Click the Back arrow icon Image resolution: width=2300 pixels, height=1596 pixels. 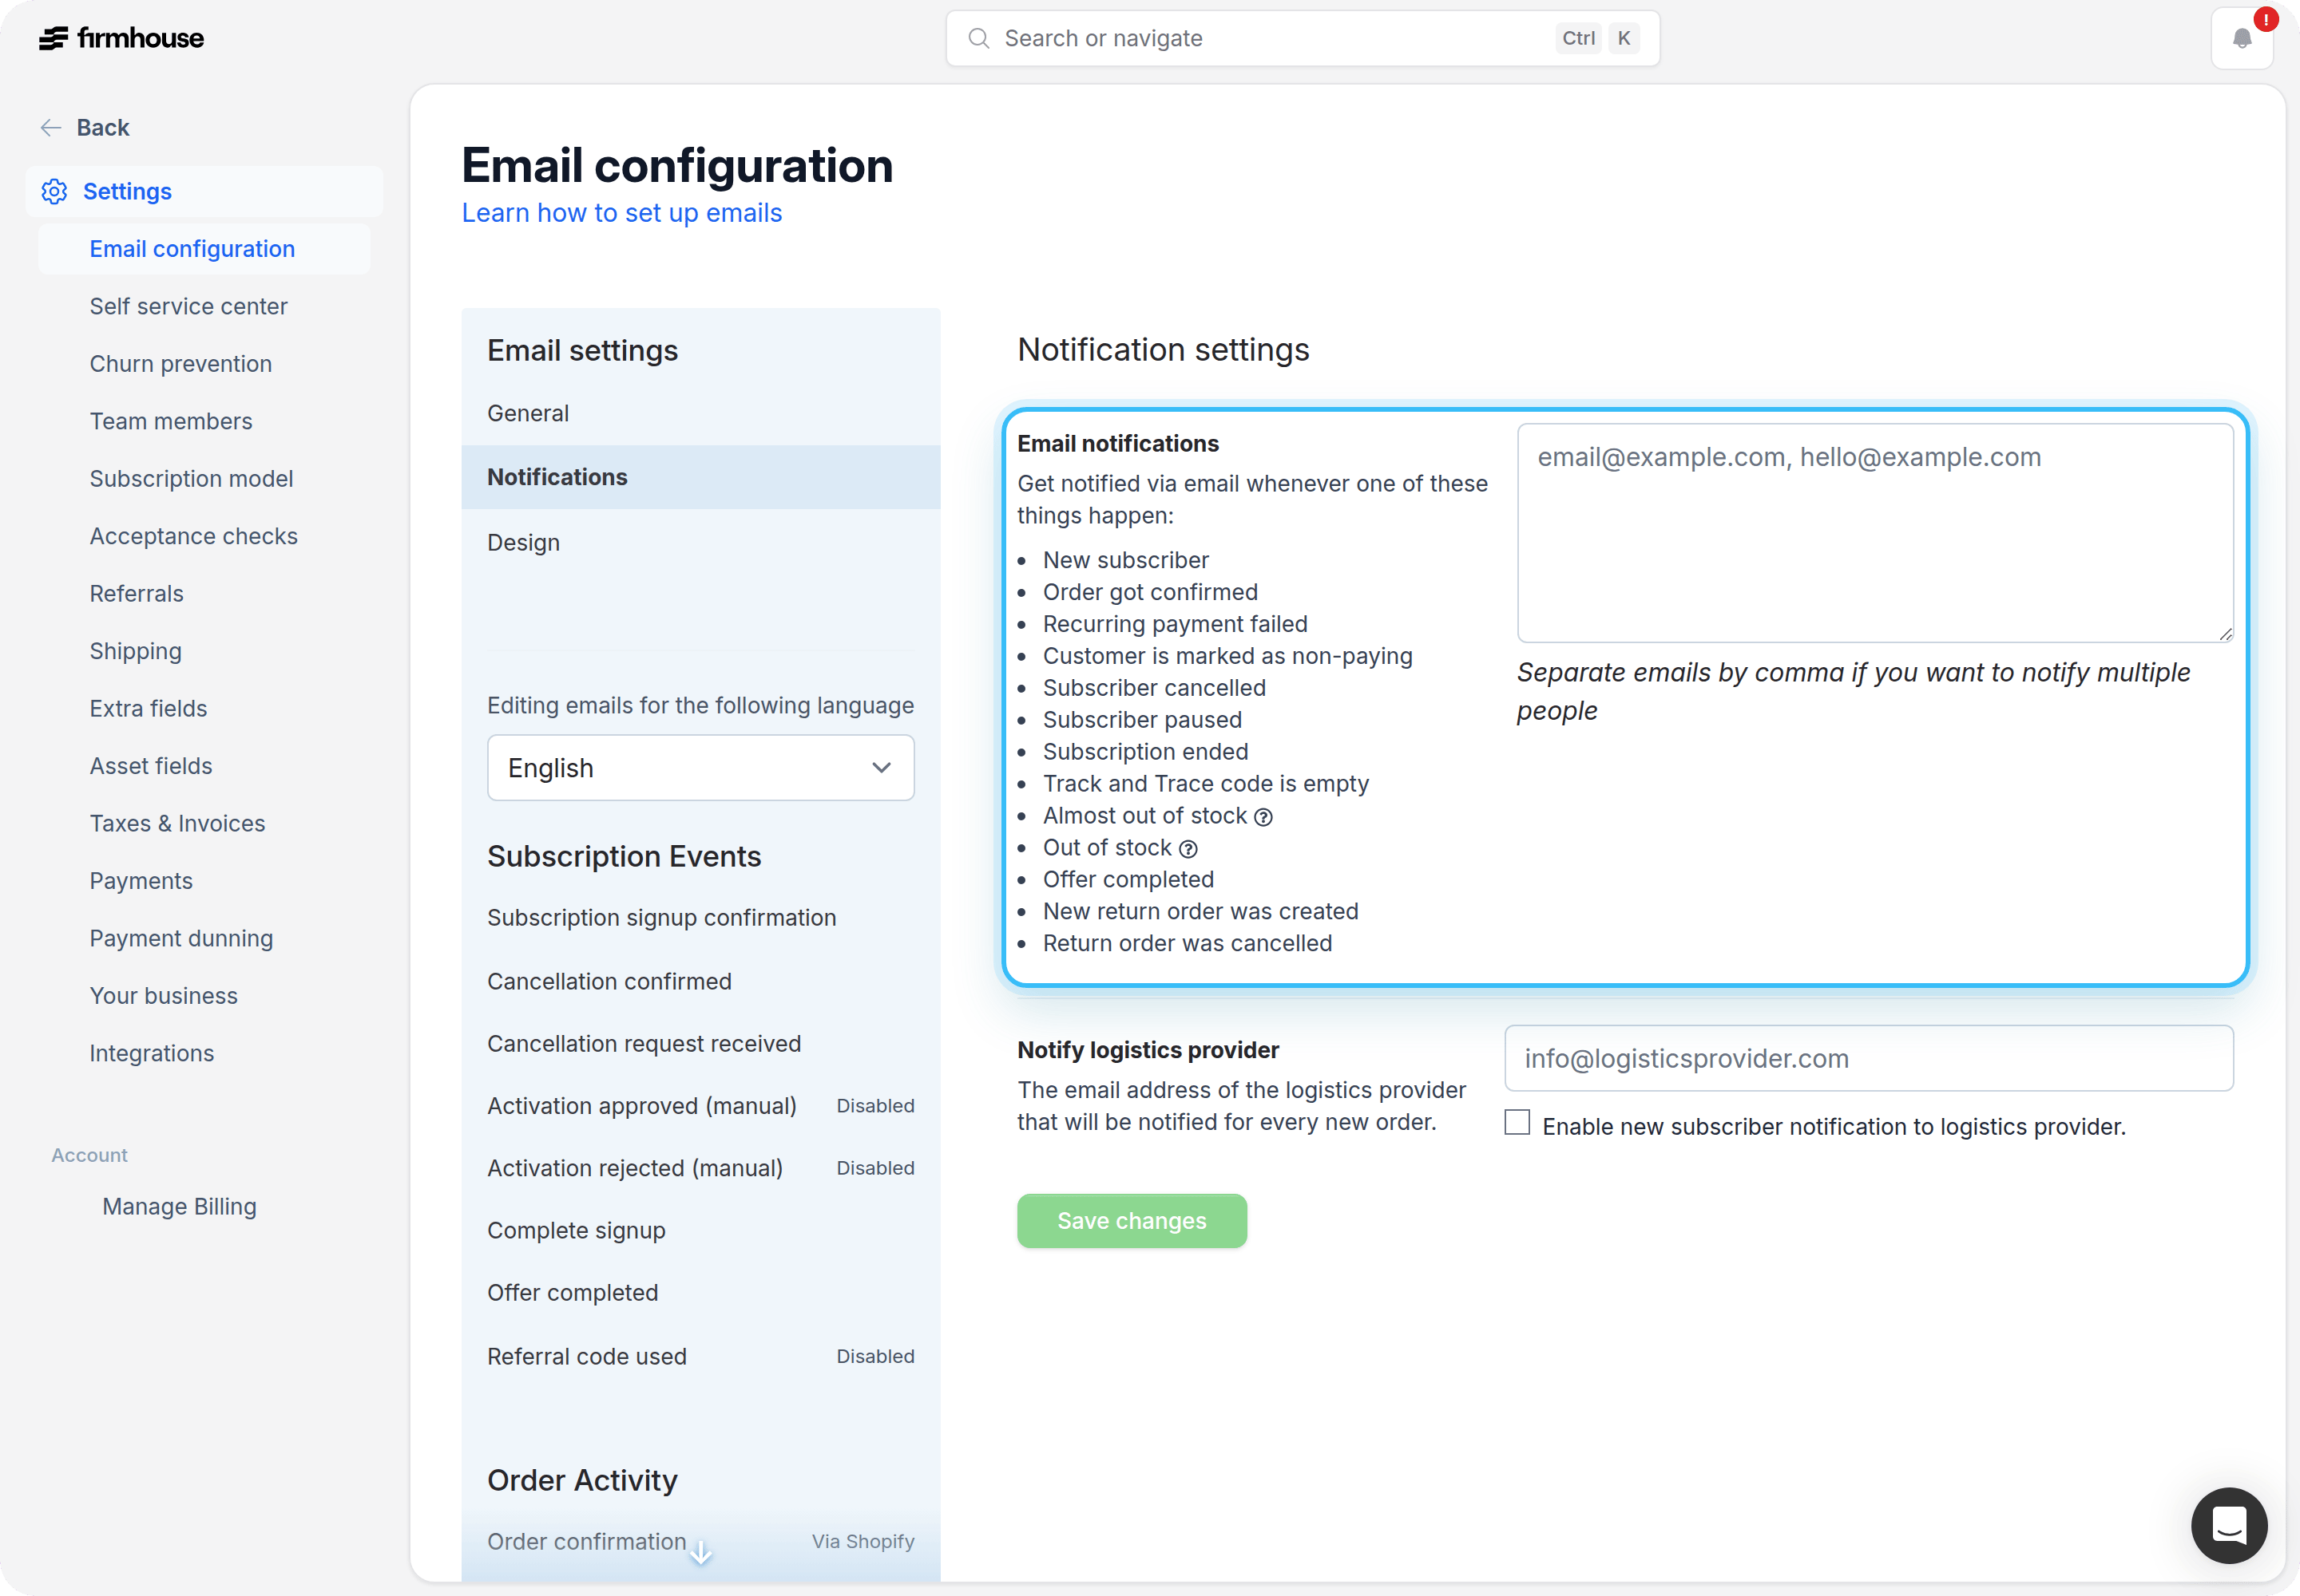pyautogui.click(x=51, y=127)
